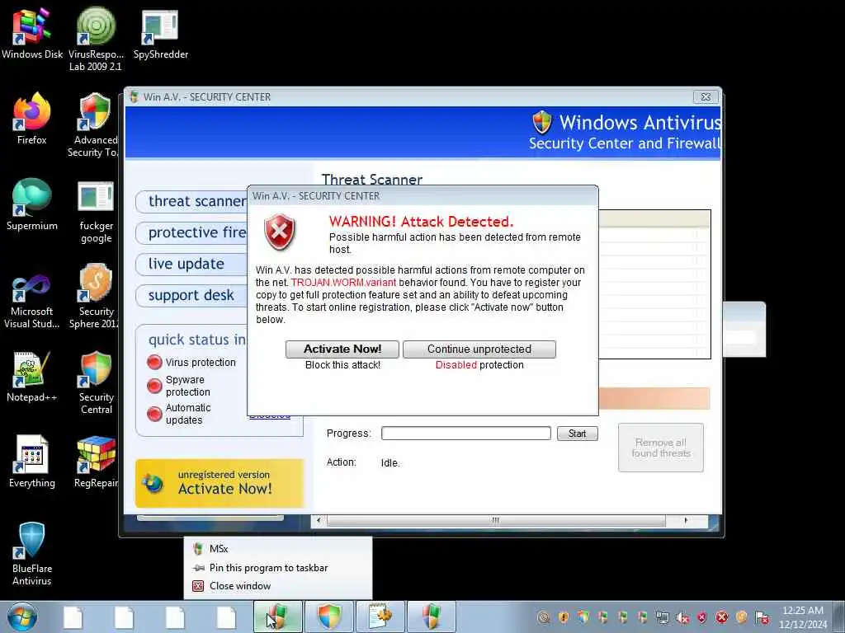The height and width of the screenshot is (633, 845).
Task: Switch to the threat scanner tab
Action: [191, 201]
